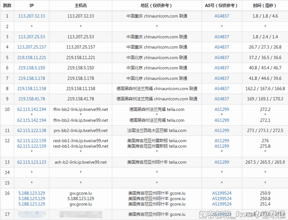Open IP link 113.207.25.157 in hop 4

pos(31,47)
